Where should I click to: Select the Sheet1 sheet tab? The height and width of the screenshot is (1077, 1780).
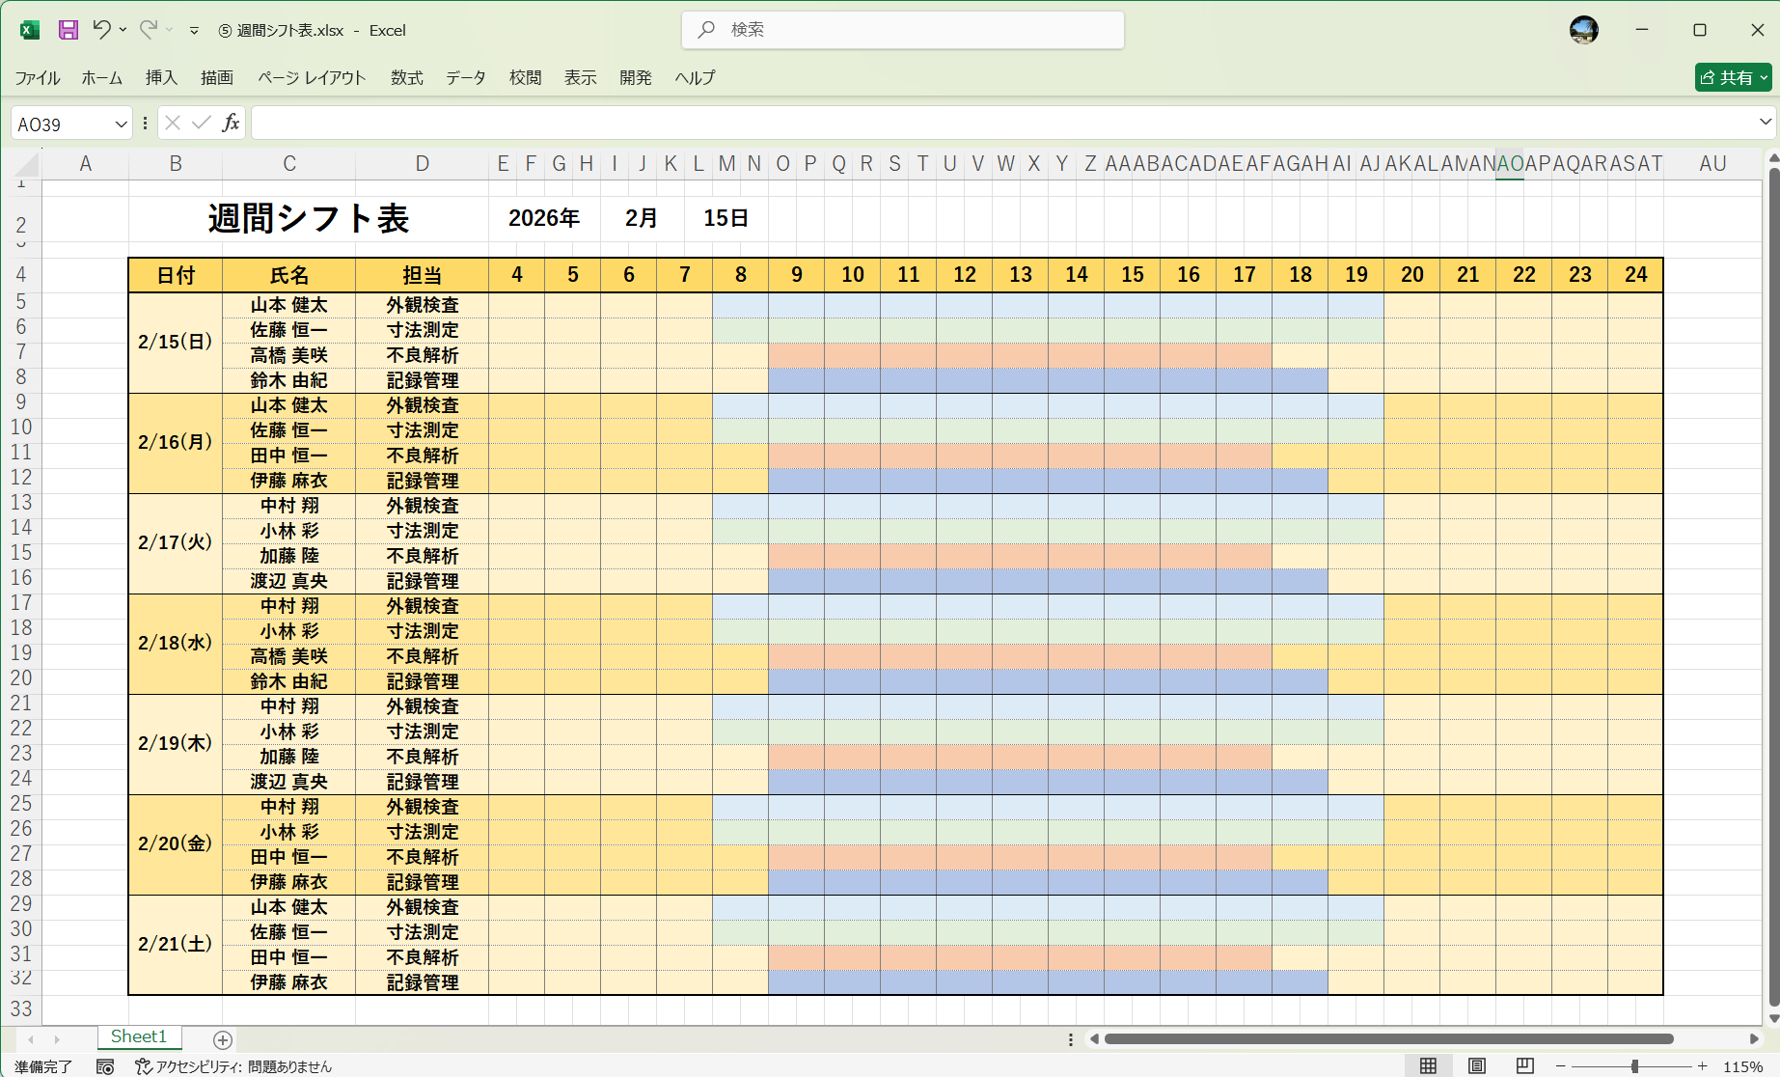click(x=139, y=1036)
